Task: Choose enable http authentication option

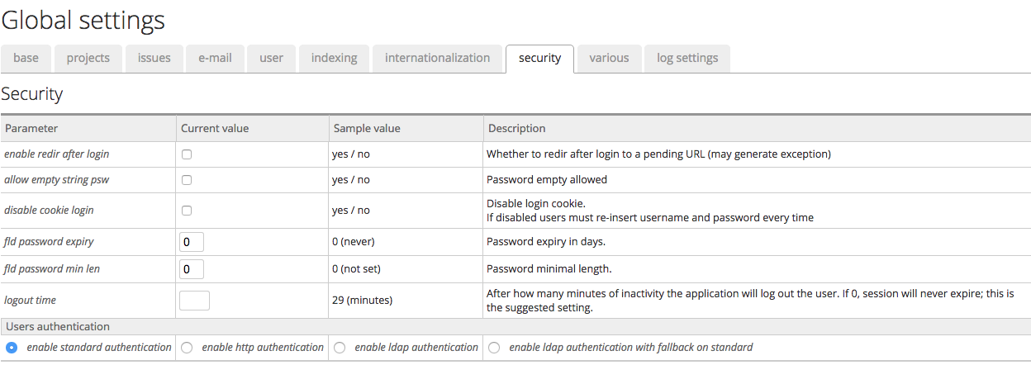Action: tap(187, 348)
